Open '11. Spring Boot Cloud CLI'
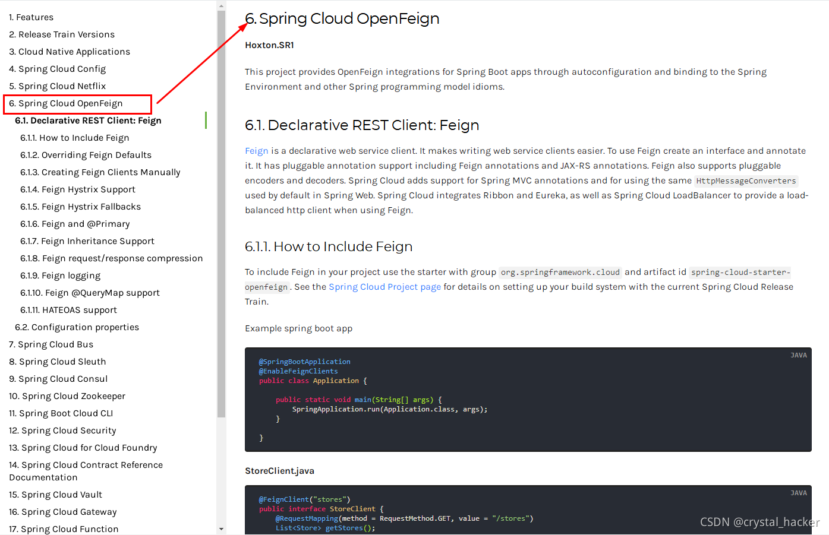829x535 pixels. coord(61,413)
